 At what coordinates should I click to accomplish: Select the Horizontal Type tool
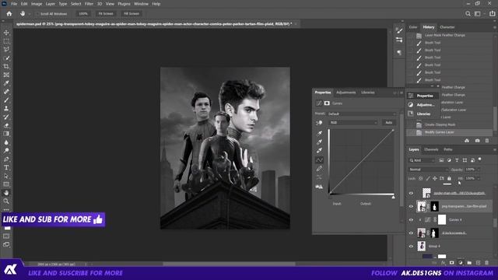click(x=6, y=167)
